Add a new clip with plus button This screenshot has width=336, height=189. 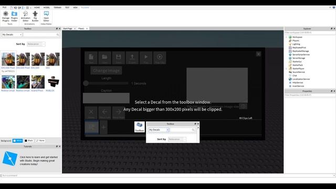(x=103, y=127)
